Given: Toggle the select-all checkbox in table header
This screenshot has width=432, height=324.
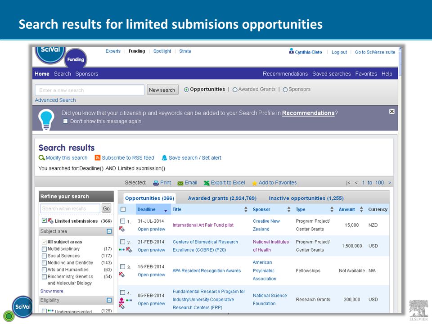Looking at the screenshot, I should tap(123, 209).
